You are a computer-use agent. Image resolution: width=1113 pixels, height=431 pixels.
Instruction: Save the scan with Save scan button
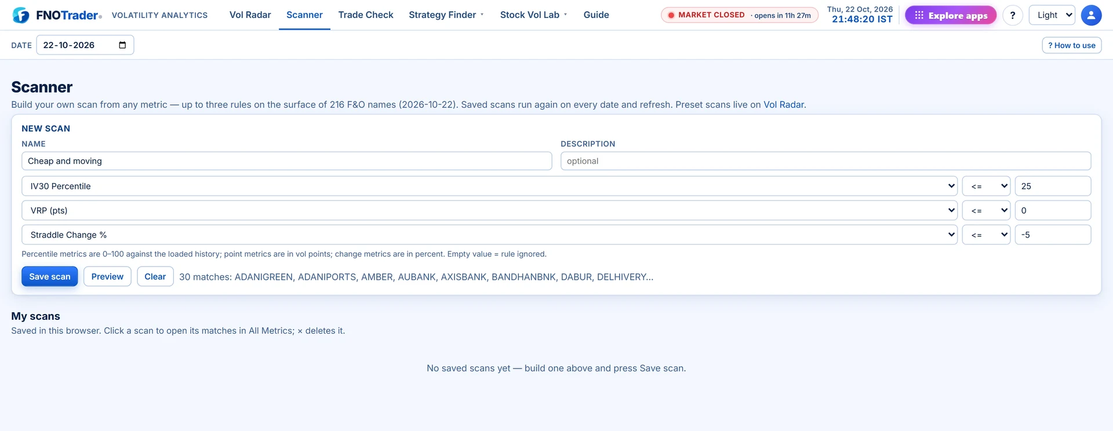tap(50, 276)
